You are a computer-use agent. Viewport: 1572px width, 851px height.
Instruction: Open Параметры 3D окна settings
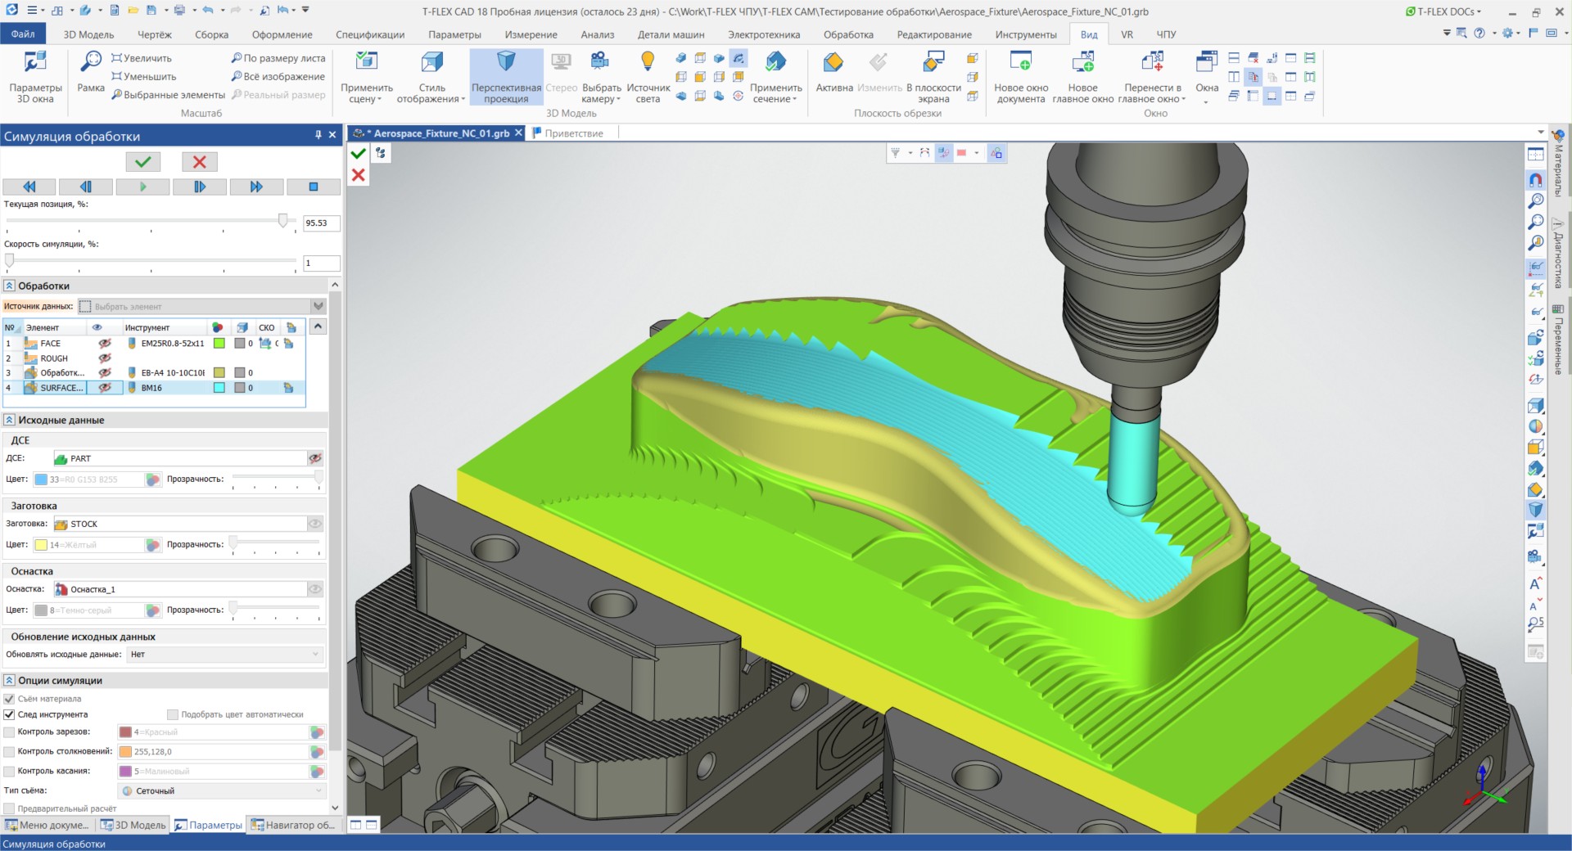click(x=35, y=63)
